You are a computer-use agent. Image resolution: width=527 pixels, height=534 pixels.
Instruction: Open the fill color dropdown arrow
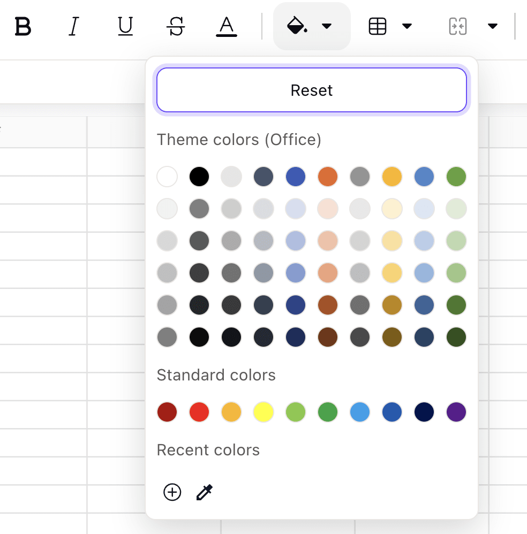click(x=327, y=26)
